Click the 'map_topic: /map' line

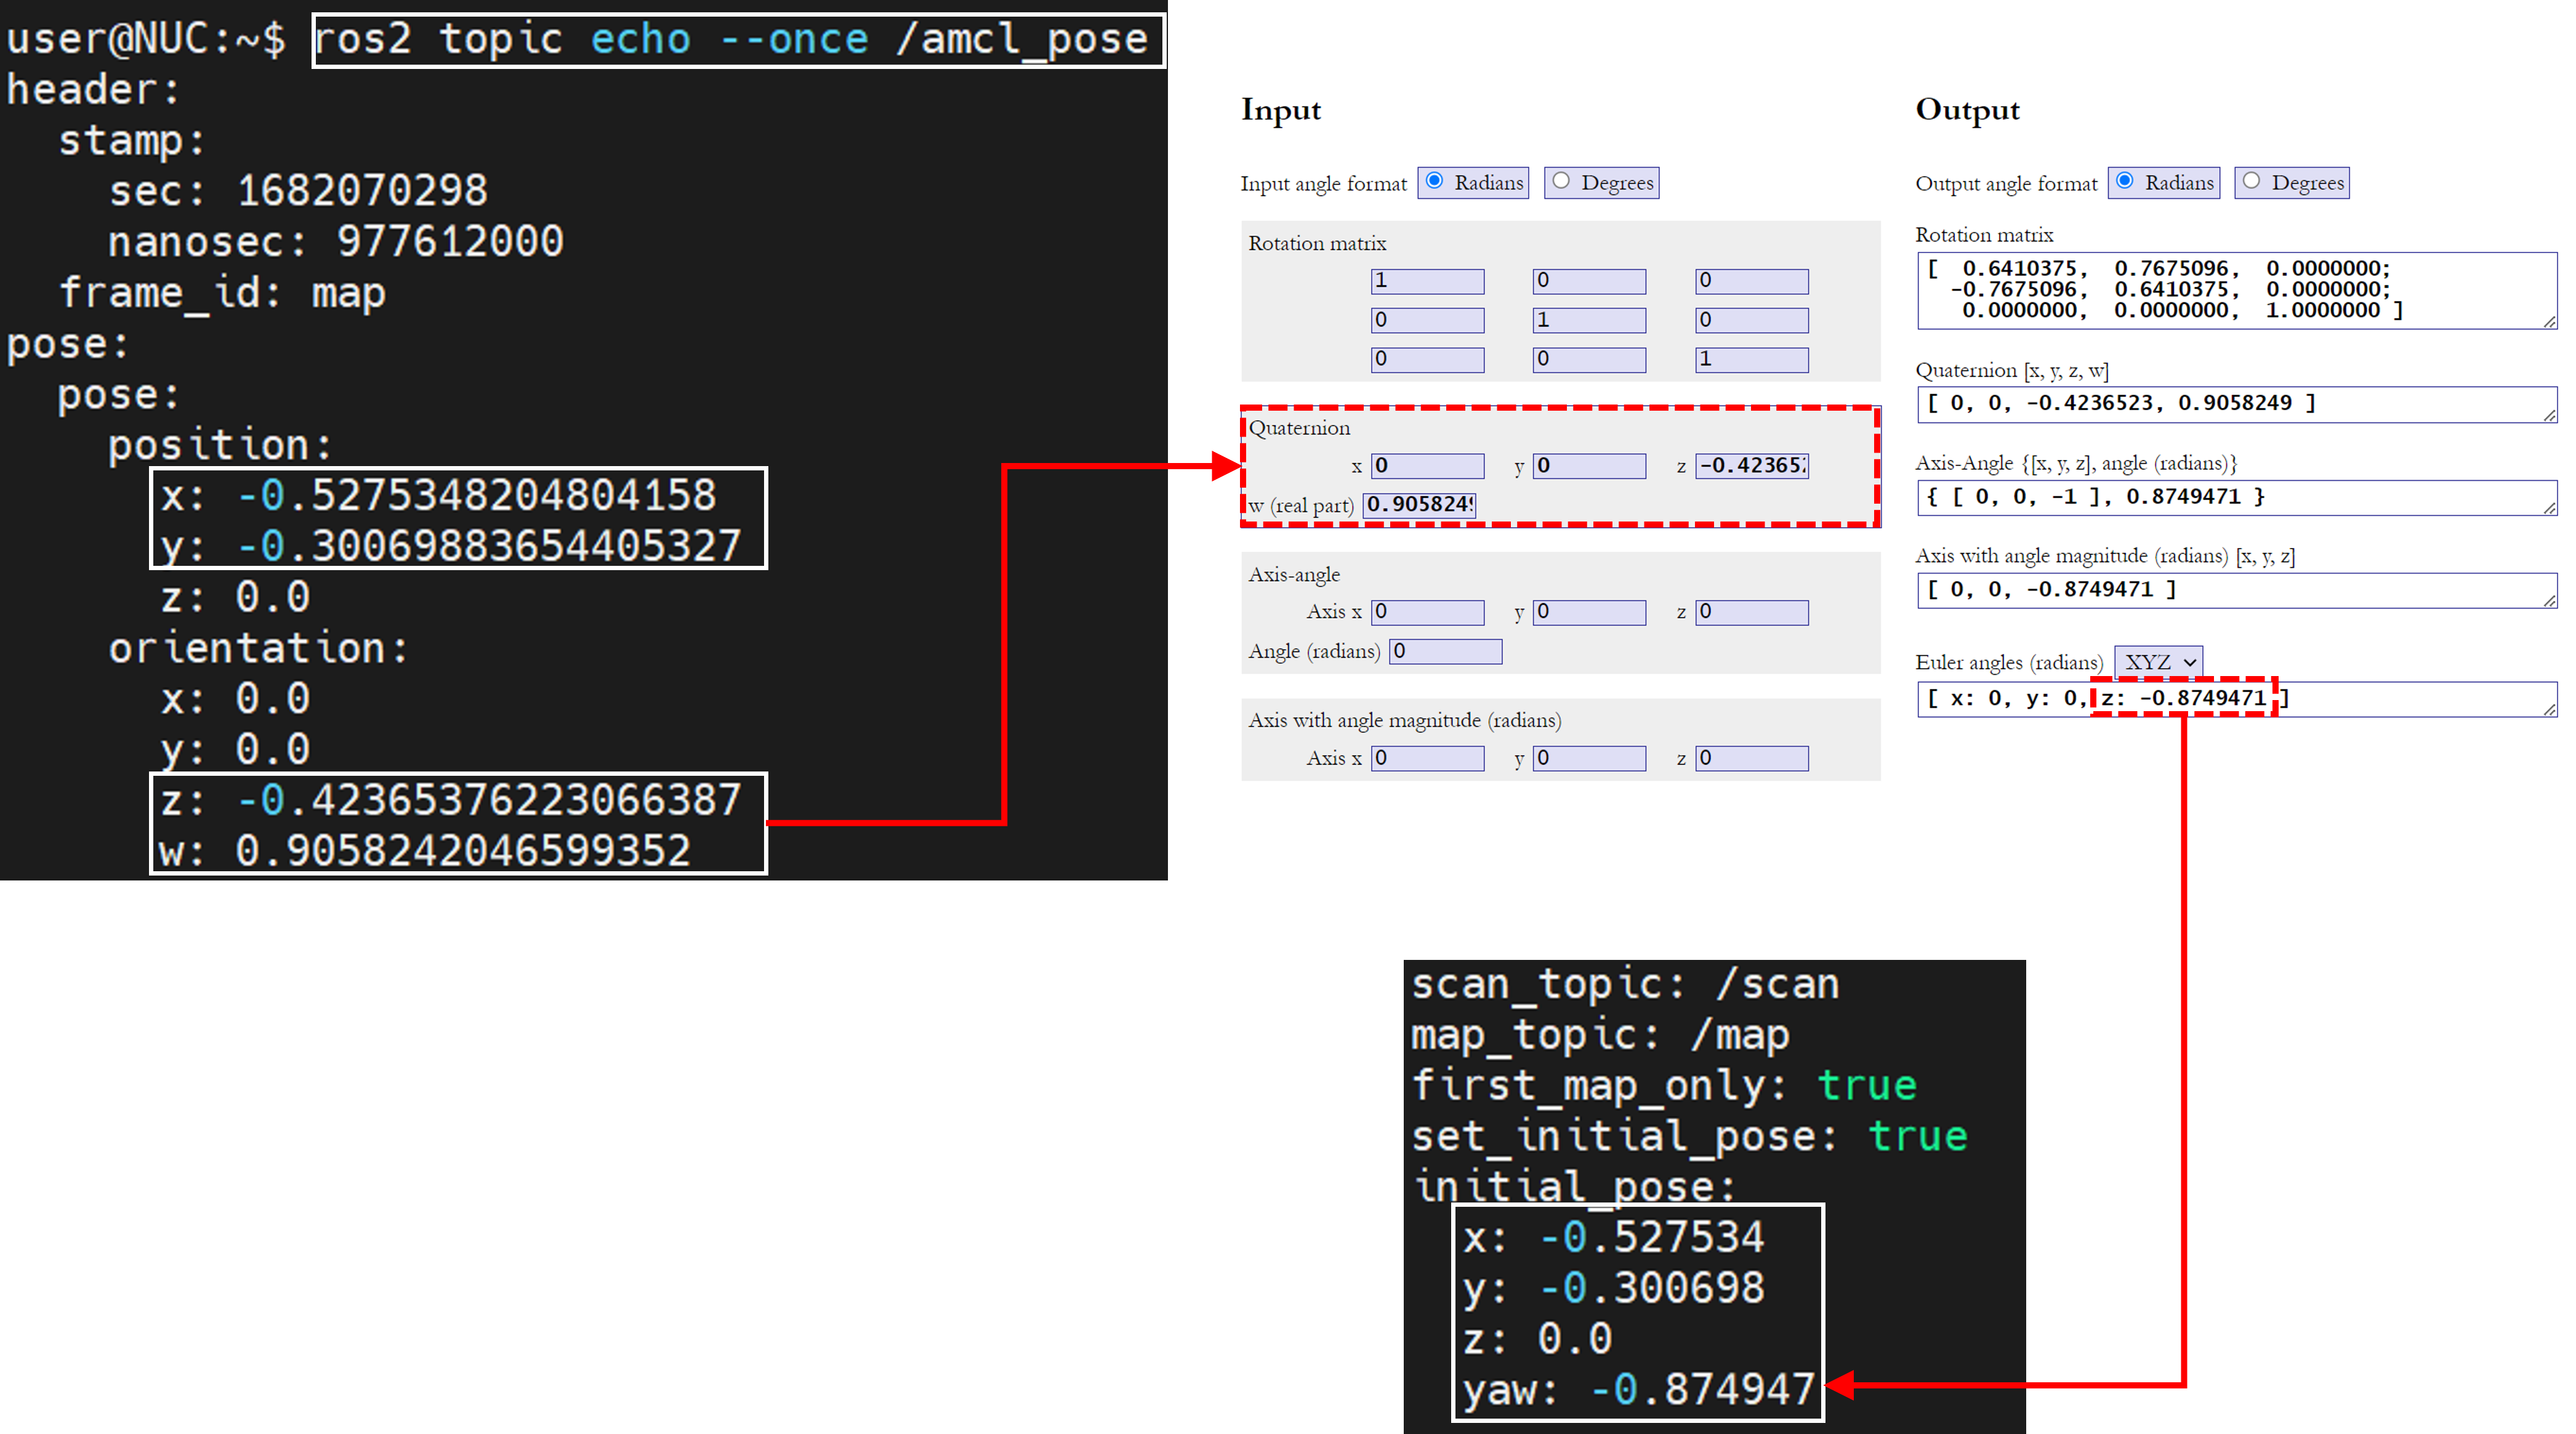(x=1600, y=1035)
